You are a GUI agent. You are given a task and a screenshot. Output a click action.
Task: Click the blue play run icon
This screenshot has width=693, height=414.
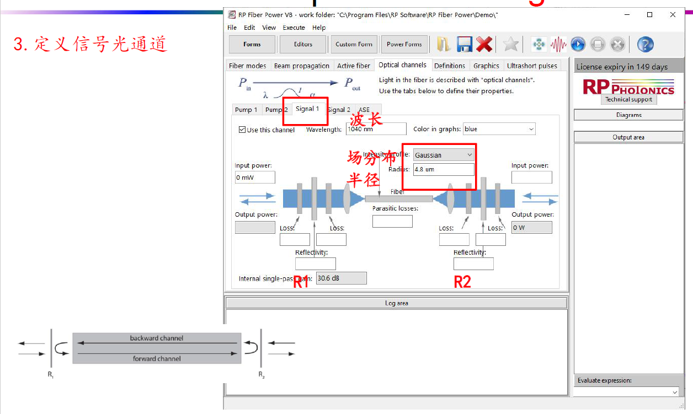(x=578, y=44)
